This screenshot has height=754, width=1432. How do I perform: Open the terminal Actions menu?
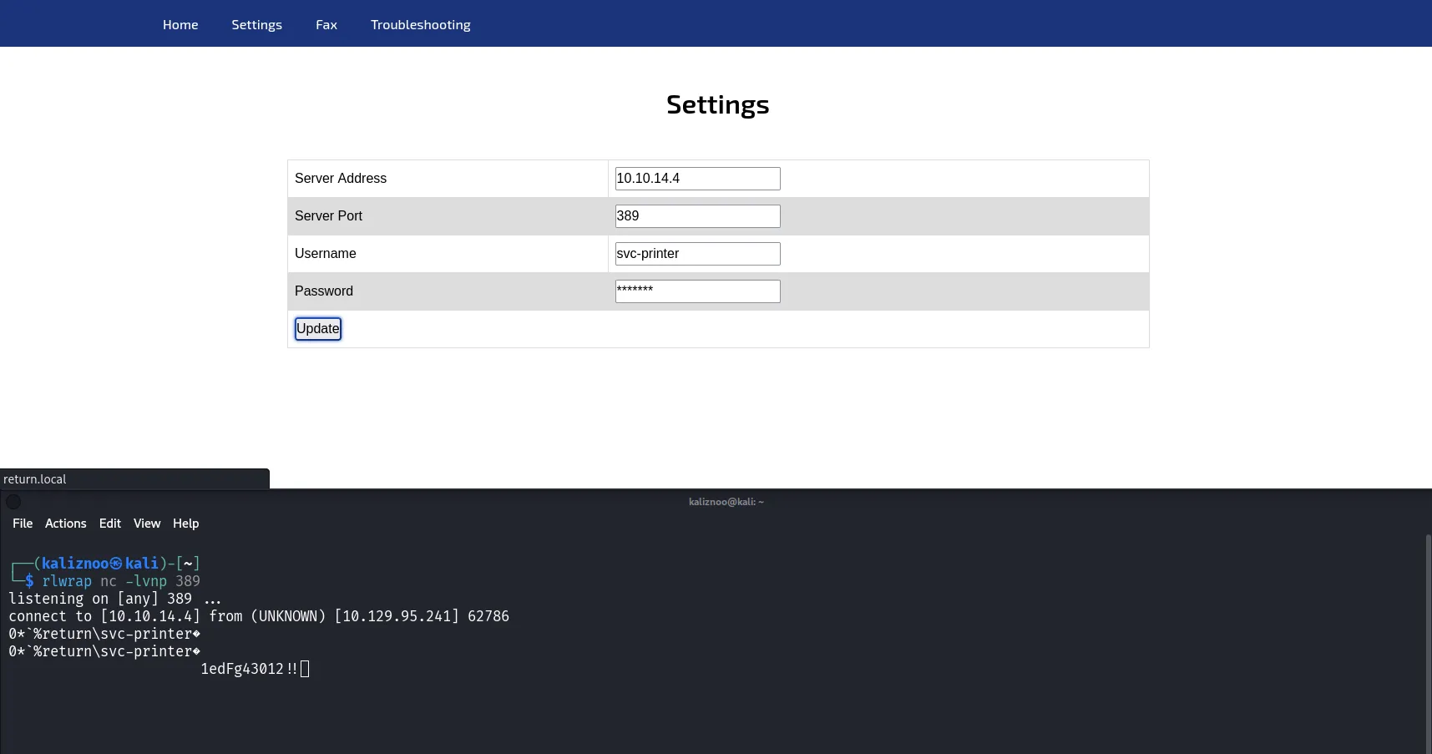(x=66, y=524)
